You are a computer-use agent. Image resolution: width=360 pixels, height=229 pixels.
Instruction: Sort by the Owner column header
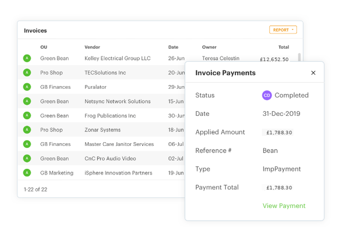[x=209, y=47]
